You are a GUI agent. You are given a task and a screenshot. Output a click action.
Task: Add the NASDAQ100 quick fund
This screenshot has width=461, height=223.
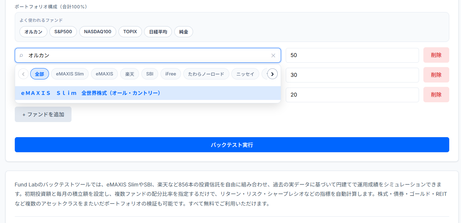(x=97, y=32)
